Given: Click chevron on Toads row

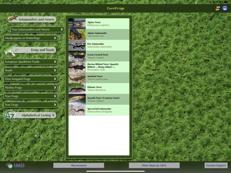Looking at the screenshot, I should tap(55, 70).
